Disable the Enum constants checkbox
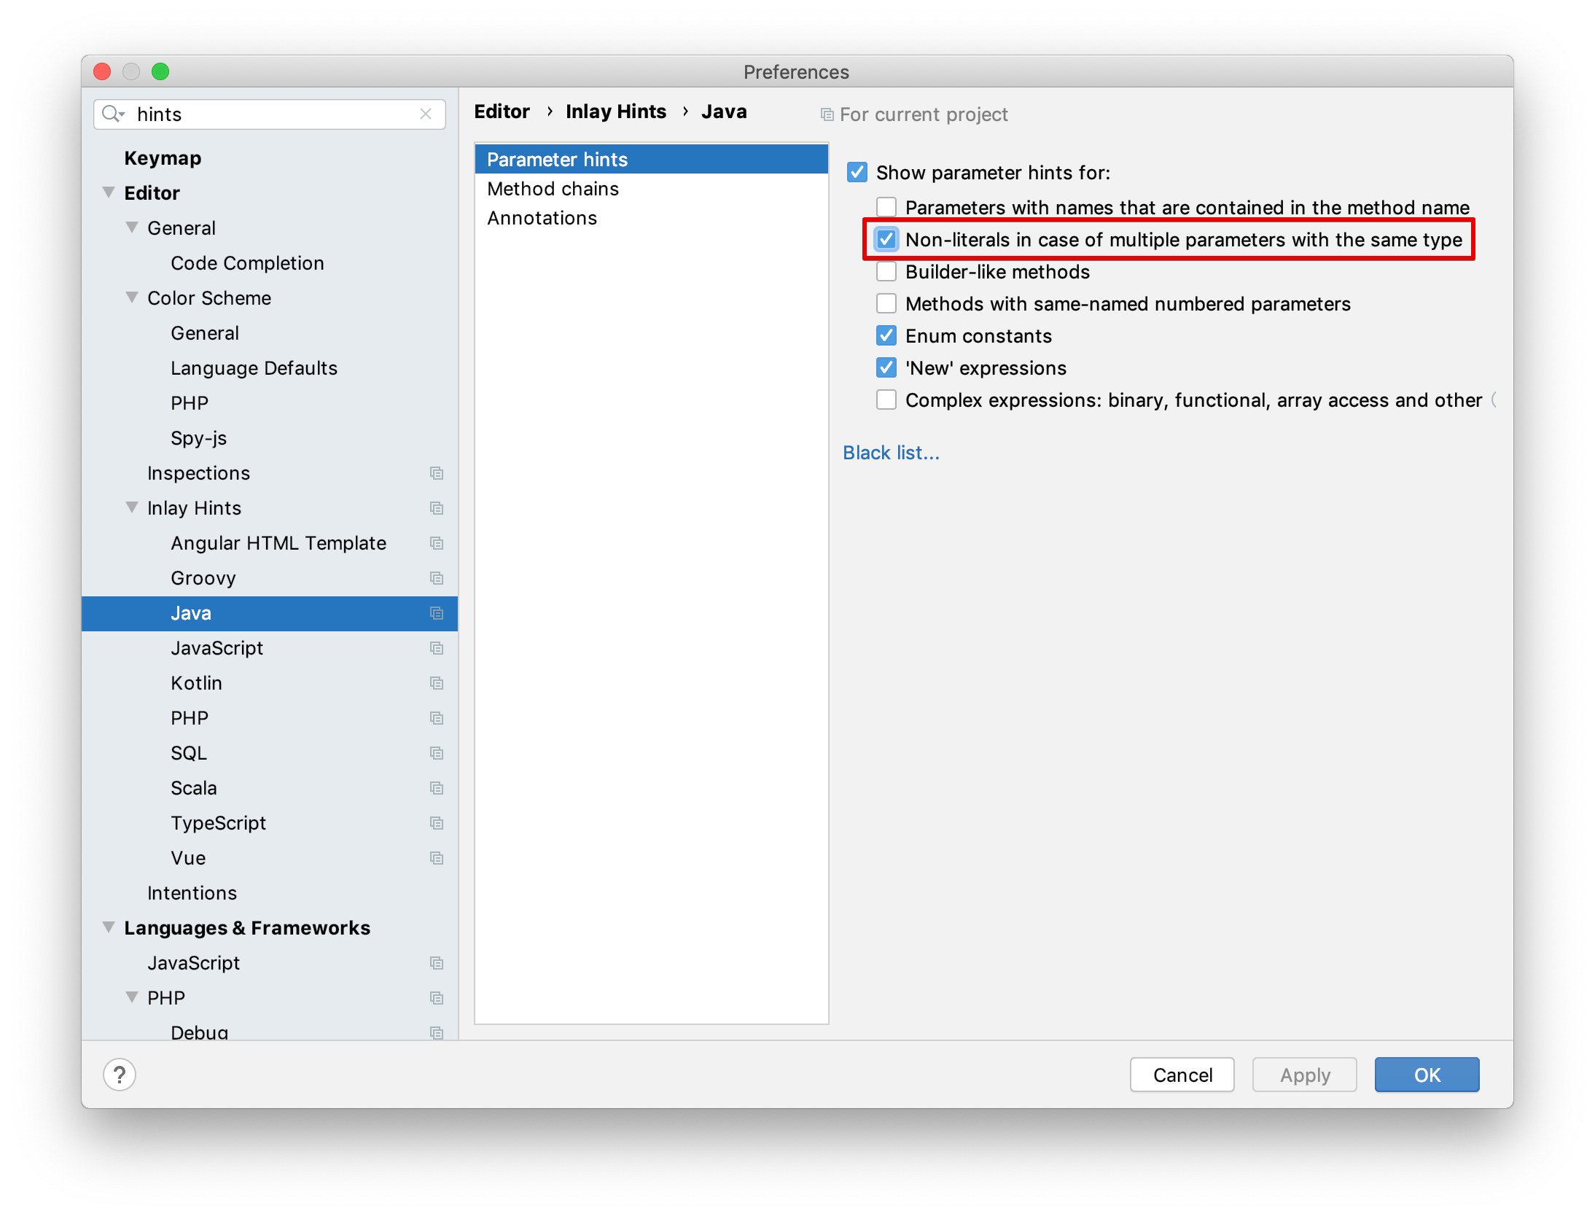Viewport: 1595px width, 1216px height. (x=886, y=336)
